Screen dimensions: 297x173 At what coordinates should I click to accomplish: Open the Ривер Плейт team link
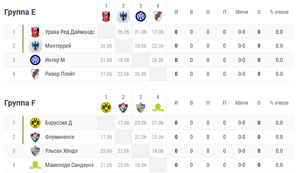tap(60, 74)
